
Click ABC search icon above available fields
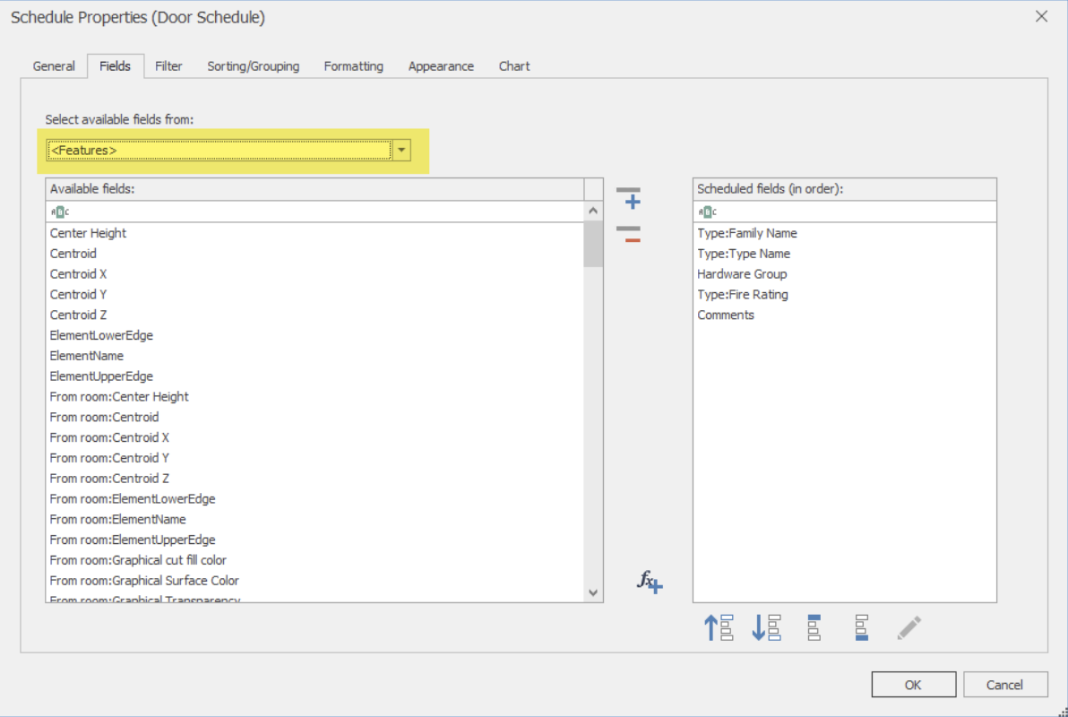(x=60, y=212)
